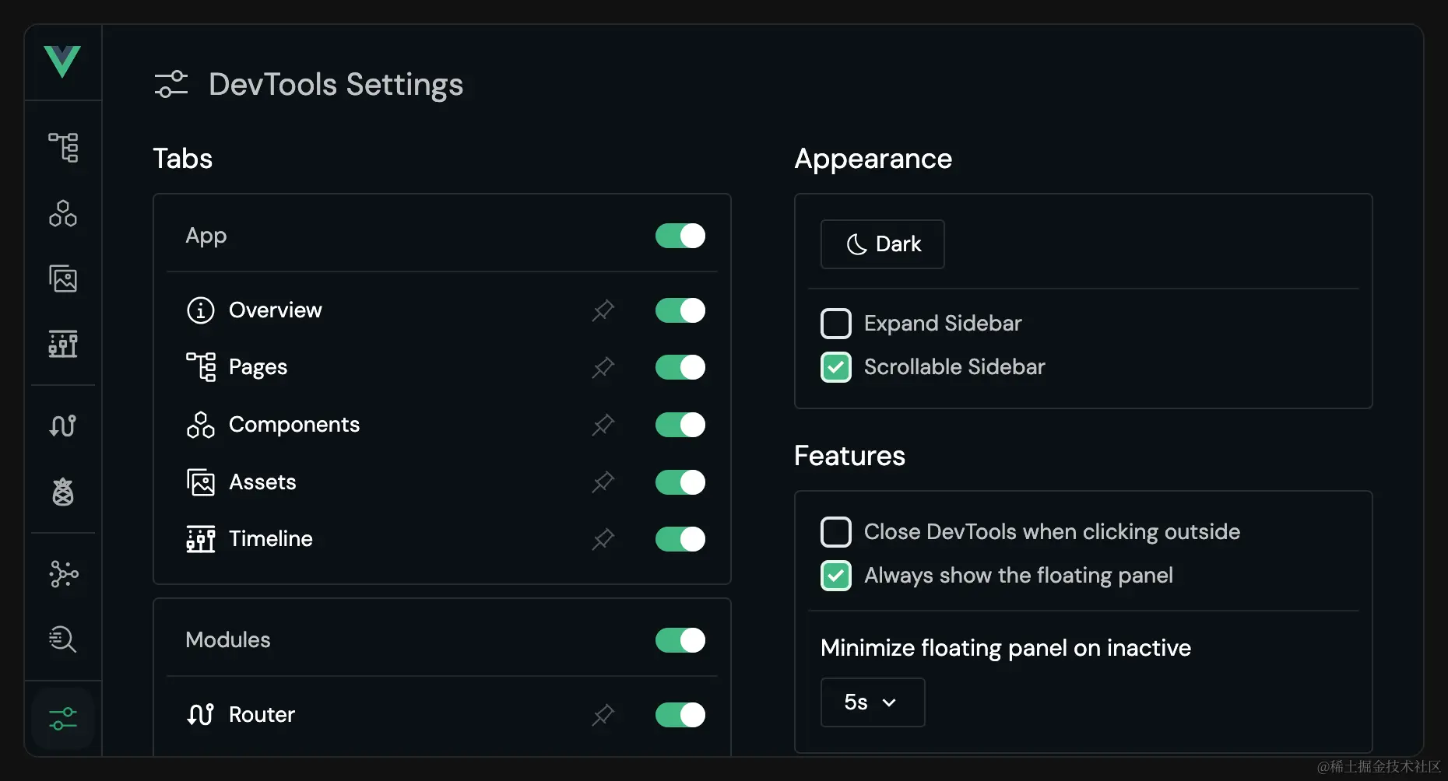The width and height of the screenshot is (1448, 781).
Task: Open the Components icon in sidebar
Action: [x=63, y=213]
